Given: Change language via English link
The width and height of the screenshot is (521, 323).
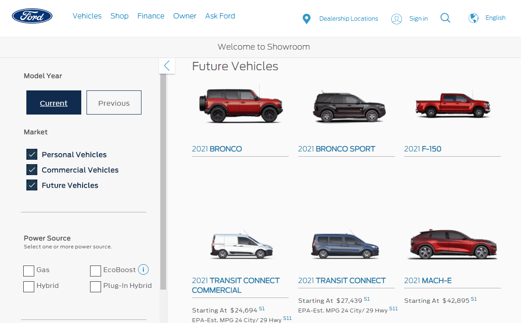Looking at the screenshot, I should (496, 18).
